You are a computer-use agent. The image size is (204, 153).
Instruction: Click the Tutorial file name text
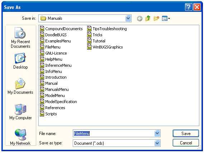click(99, 41)
